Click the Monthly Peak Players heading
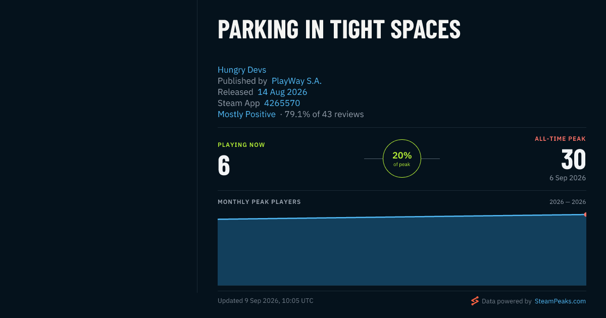 [259, 202]
